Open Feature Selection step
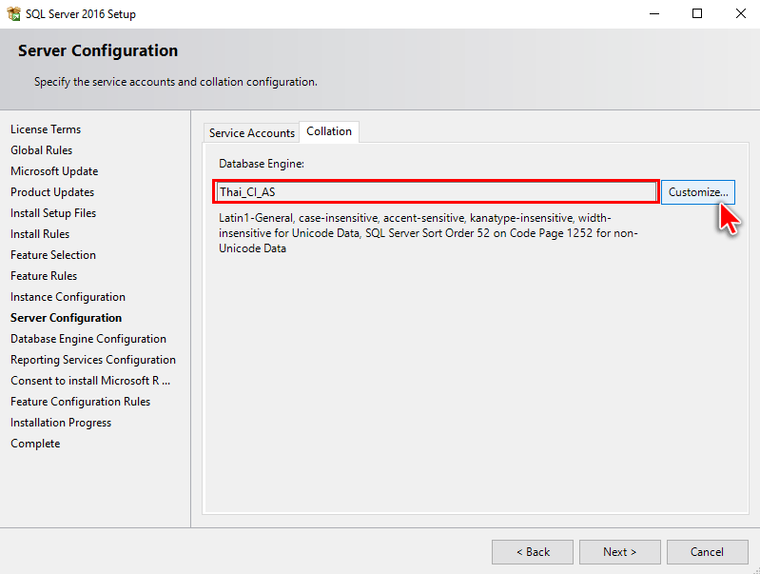760x574 pixels. click(53, 255)
